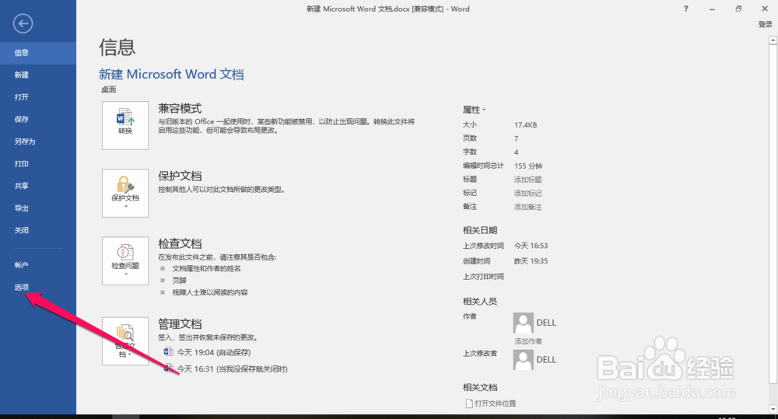
Task: Go back using the circular arrow icon
Action: [23, 23]
